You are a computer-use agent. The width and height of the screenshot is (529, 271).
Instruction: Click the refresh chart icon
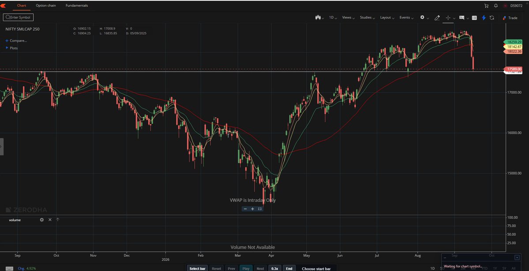tap(492, 18)
